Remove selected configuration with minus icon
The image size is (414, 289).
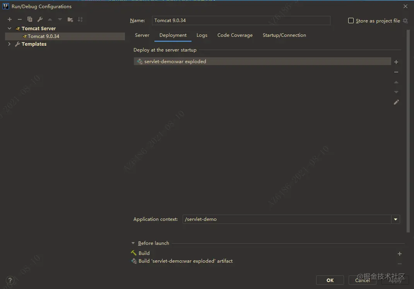click(x=19, y=19)
